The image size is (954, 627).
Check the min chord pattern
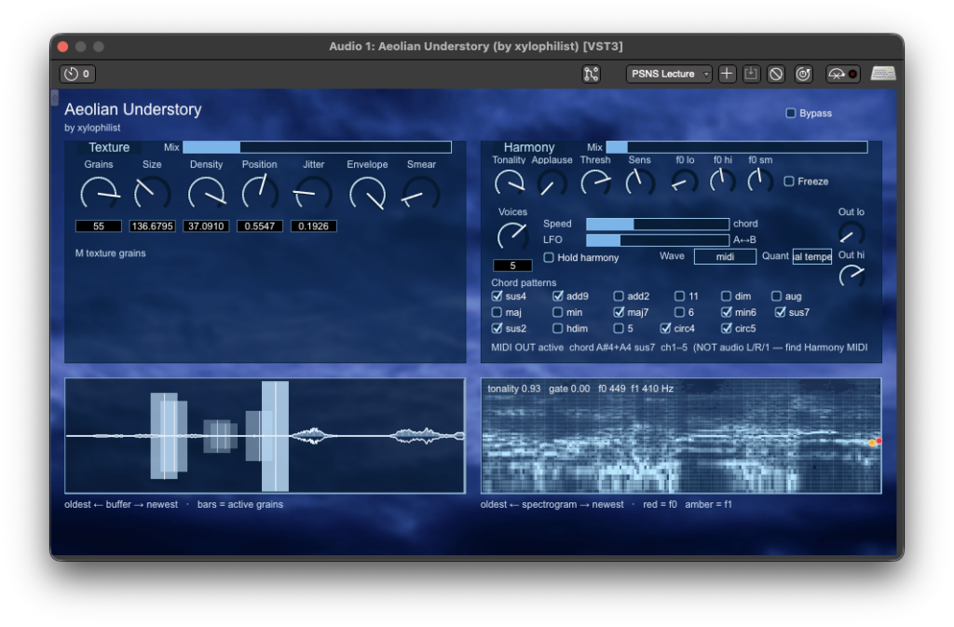coord(557,313)
